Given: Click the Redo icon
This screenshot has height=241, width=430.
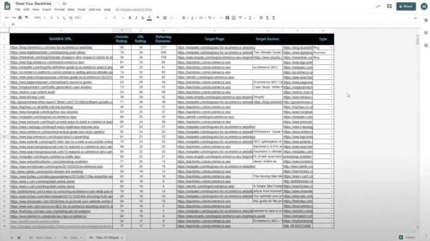Looking at the screenshot, I should [x=14, y=18].
